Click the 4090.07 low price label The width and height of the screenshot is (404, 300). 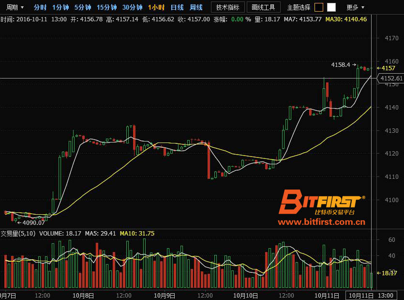click(x=33, y=222)
